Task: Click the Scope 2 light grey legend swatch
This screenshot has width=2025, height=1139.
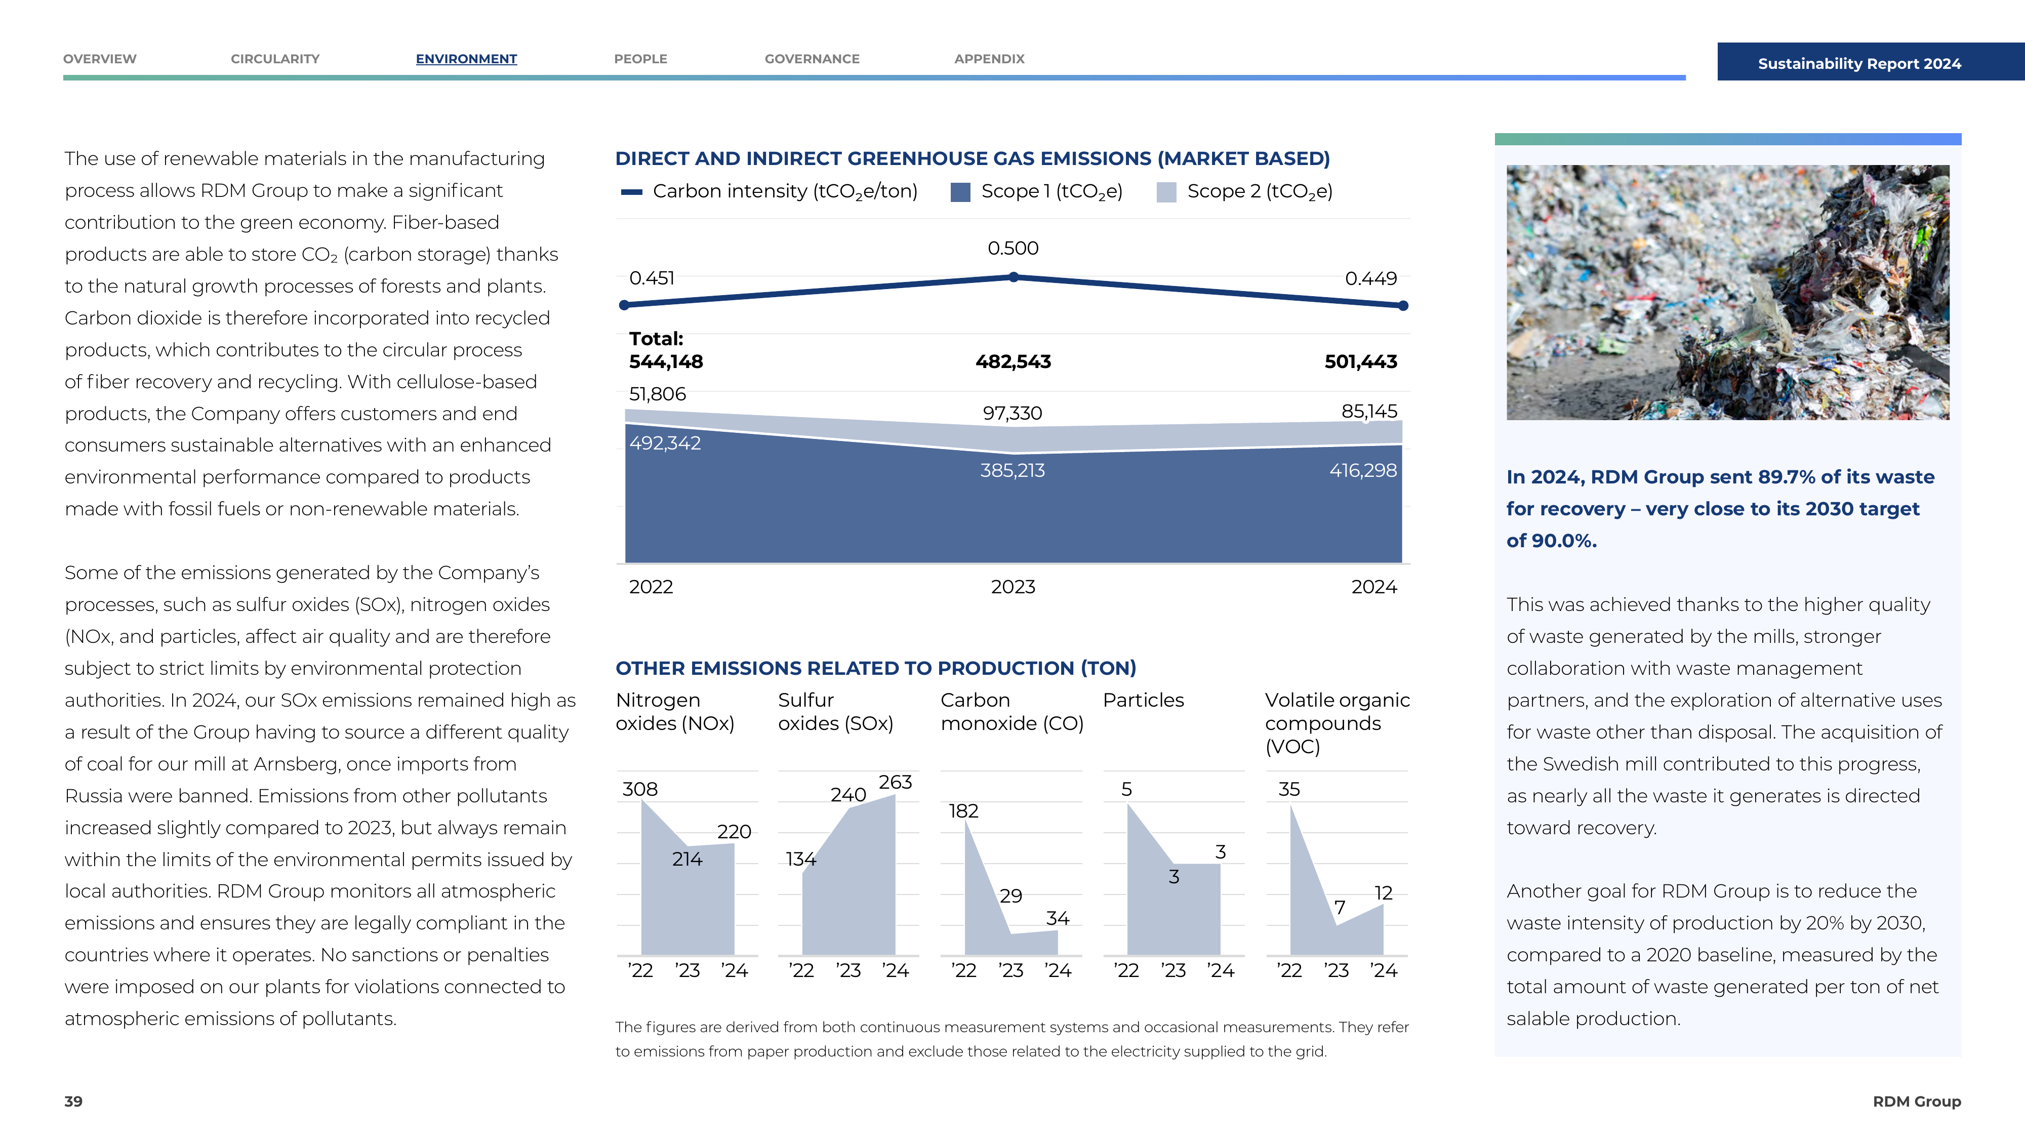Action: coord(1166,192)
